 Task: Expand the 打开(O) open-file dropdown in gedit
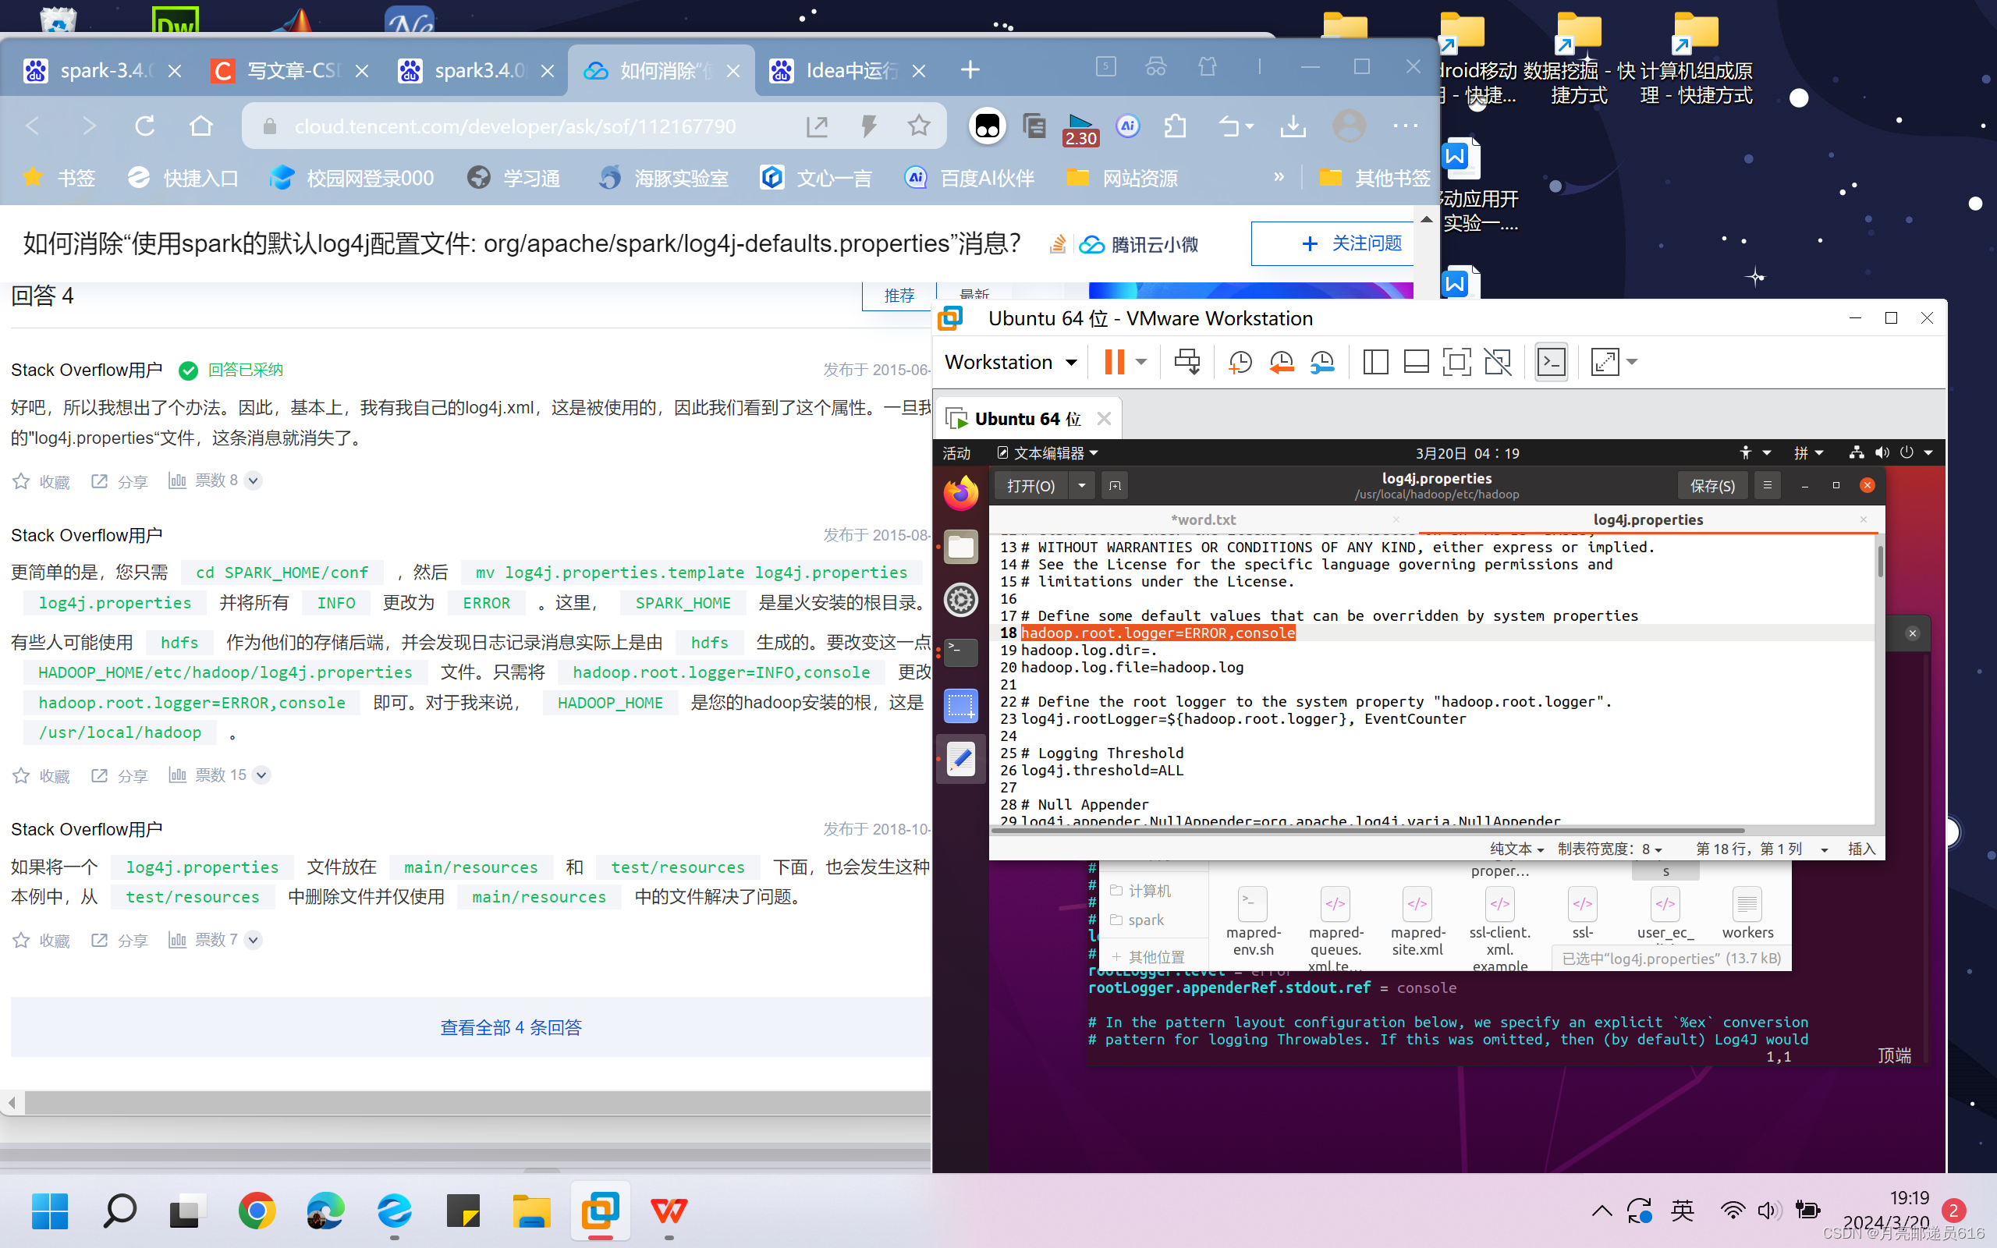1081,485
